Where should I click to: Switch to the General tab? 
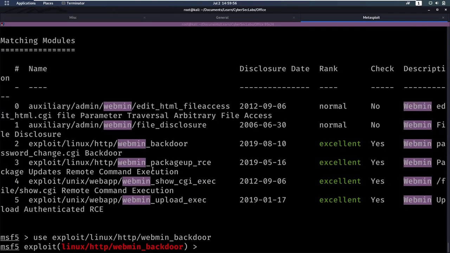coord(222,18)
